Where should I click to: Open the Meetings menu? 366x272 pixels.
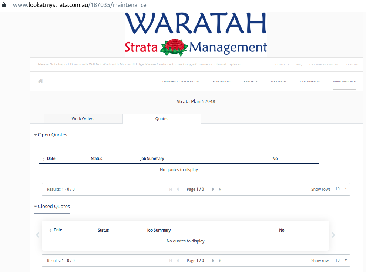[279, 81]
